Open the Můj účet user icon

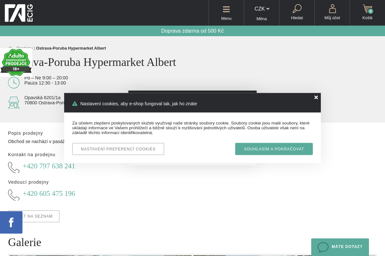tap(332, 9)
